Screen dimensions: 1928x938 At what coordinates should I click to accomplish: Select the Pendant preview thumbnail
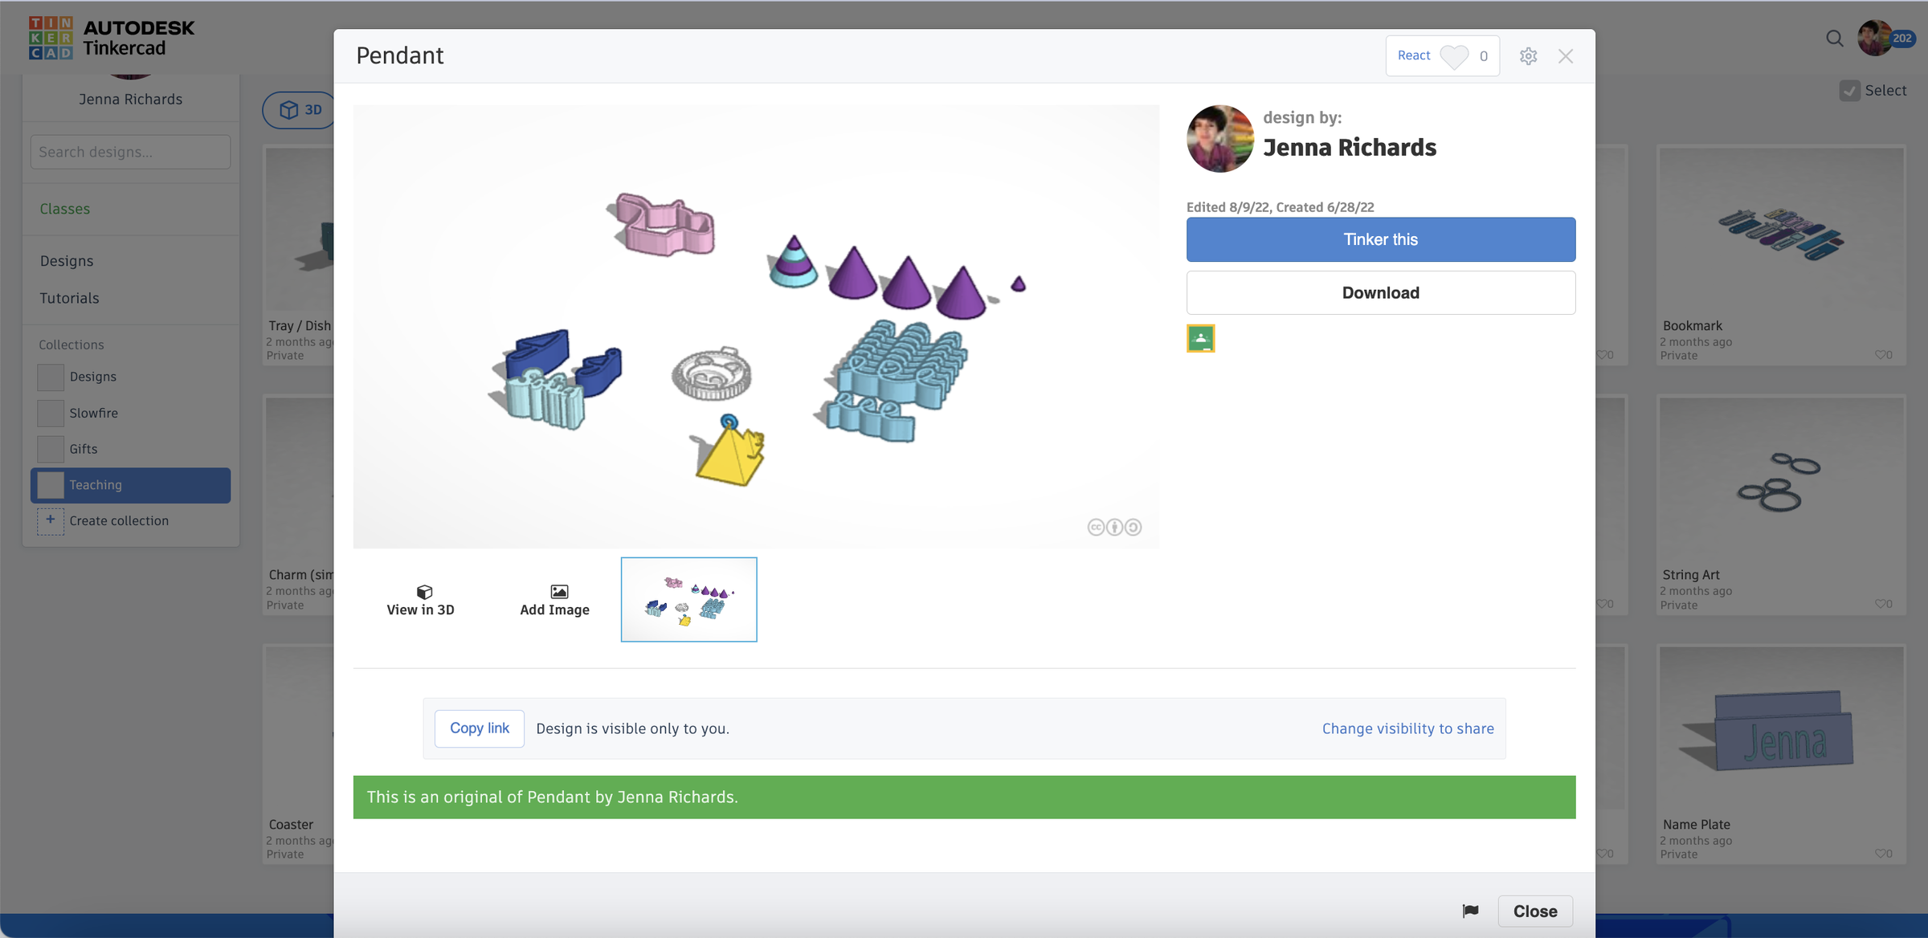[x=688, y=599]
